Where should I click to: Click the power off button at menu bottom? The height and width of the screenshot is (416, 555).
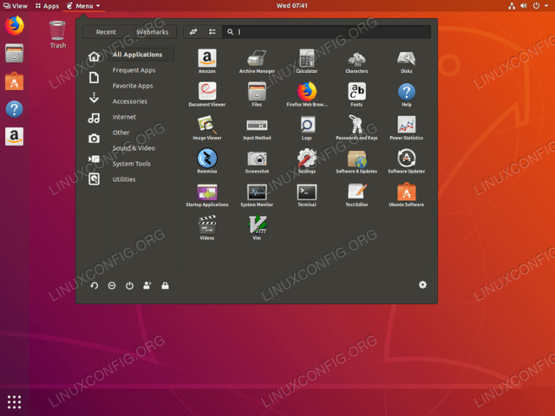click(x=129, y=285)
